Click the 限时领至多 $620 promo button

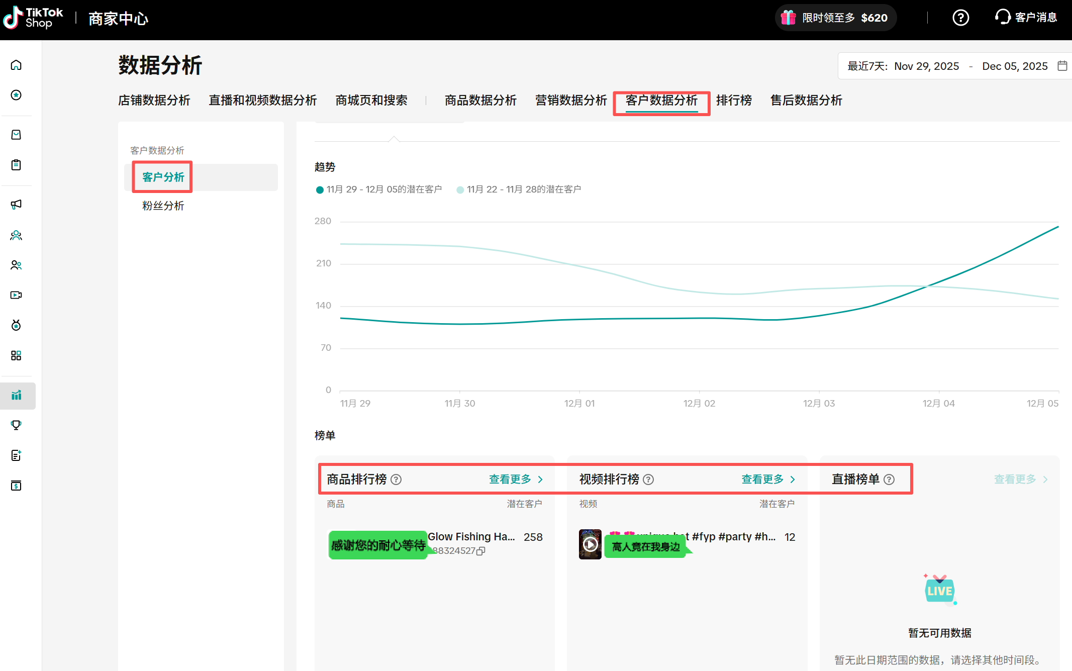tap(836, 18)
